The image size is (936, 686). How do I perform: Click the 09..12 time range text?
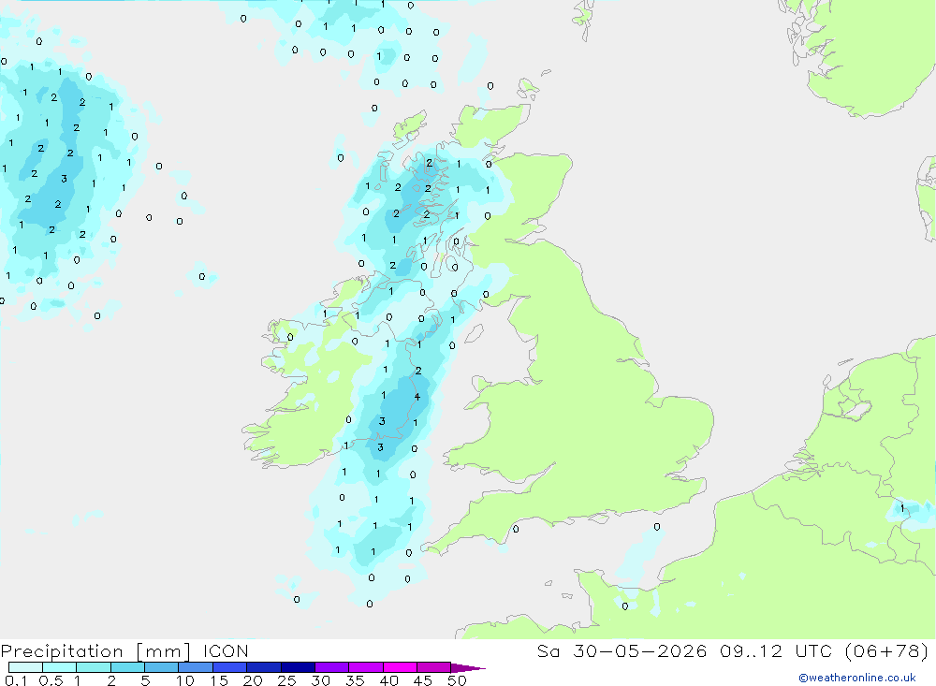tap(751, 651)
